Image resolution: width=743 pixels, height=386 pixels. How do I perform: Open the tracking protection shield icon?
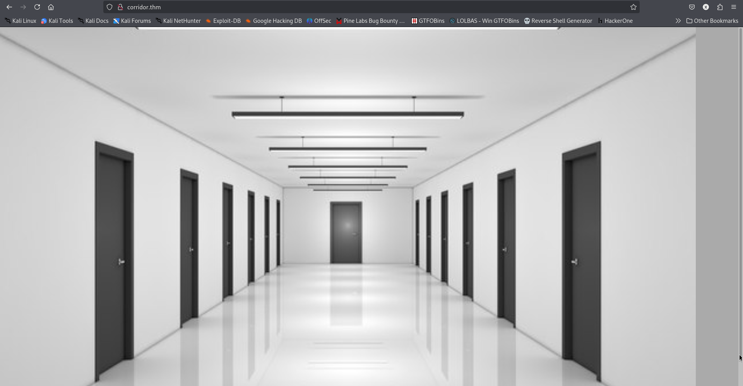pos(110,7)
